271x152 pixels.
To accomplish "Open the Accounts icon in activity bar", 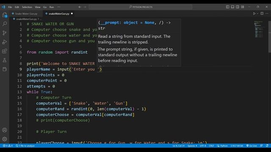I will pyautogui.click(x=5, y=130).
